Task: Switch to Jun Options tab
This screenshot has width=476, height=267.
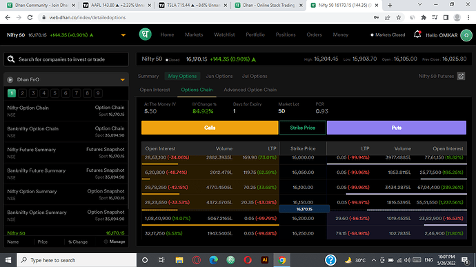Action: 219,77
